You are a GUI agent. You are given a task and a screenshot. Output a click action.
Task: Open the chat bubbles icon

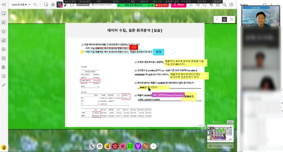(198, 5)
